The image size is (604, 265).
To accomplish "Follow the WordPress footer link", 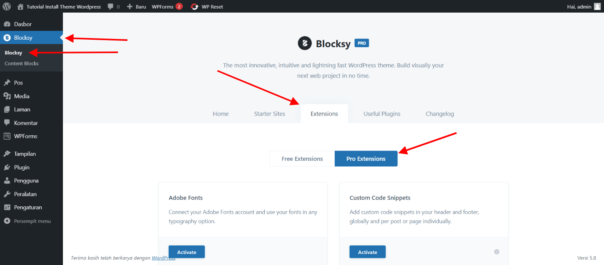I will coord(163,258).
